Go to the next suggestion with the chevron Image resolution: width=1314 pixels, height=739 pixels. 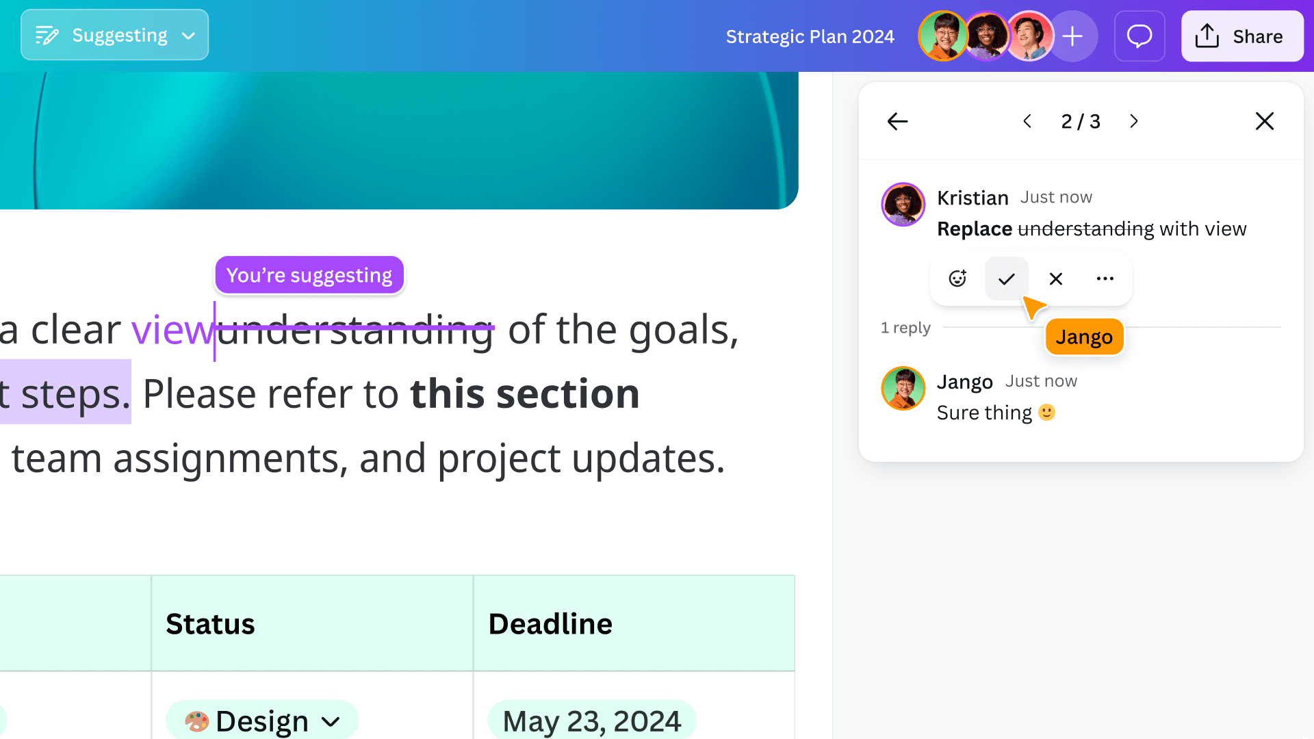[1133, 121]
